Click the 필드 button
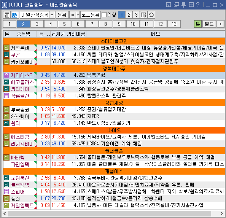226x218 pixels. (x=209, y=24)
